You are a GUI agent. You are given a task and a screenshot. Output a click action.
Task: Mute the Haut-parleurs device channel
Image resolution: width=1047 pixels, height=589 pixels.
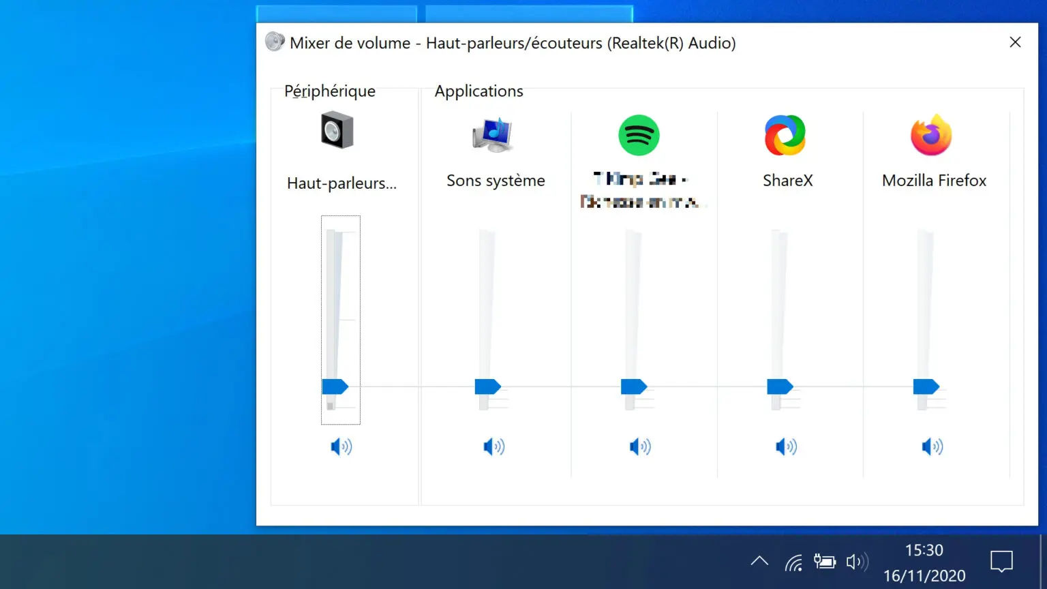pyautogui.click(x=340, y=447)
